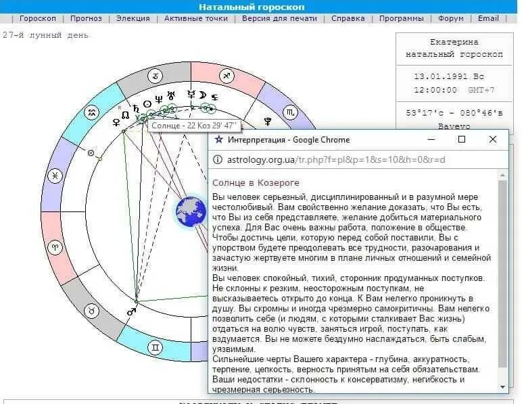Click the heading 'Солнце в Козероге'
This screenshot has width=524, height=404.
tap(256, 183)
